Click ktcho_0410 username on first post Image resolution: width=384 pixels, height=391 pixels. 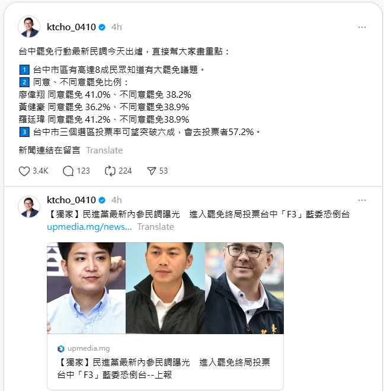point(71,27)
